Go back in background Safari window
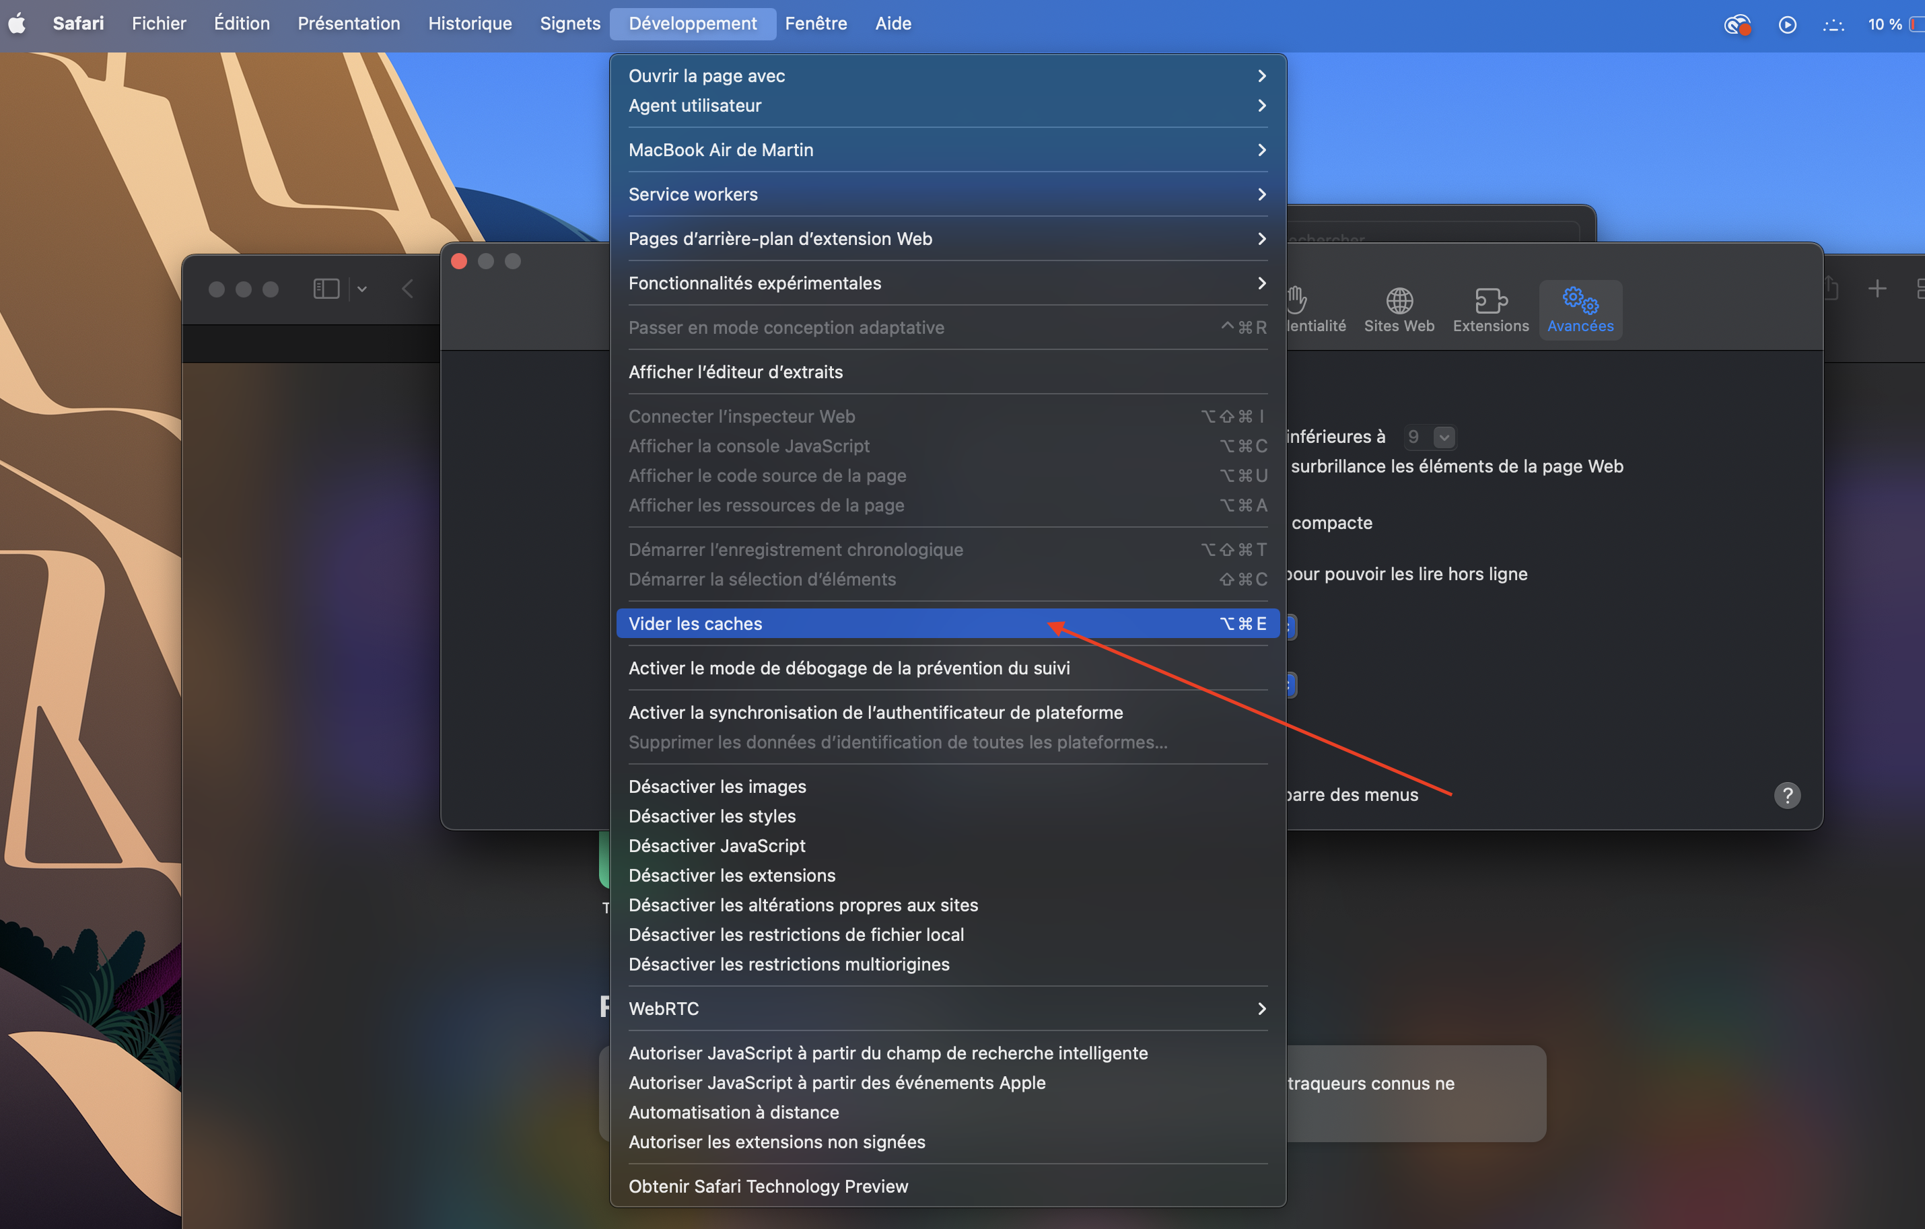The width and height of the screenshot is (1925, 1229). [408, 289]
